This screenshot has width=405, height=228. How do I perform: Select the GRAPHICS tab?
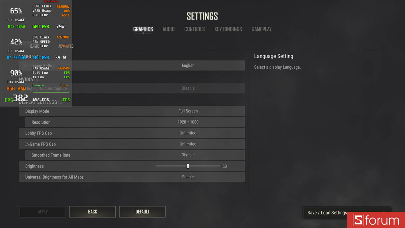(x=143, y=29)
